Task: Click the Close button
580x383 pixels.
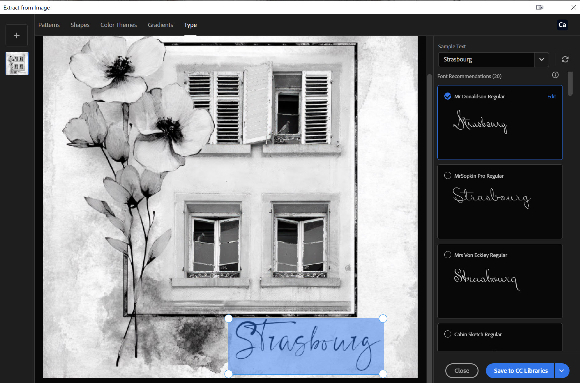Action: (x=462, y=371)
